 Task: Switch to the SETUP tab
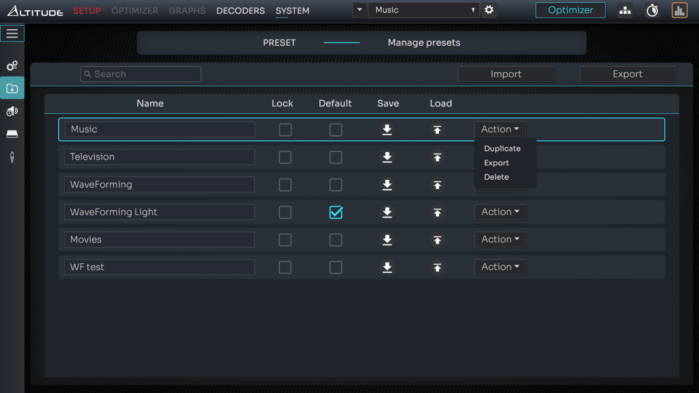(x=87, y=10)
